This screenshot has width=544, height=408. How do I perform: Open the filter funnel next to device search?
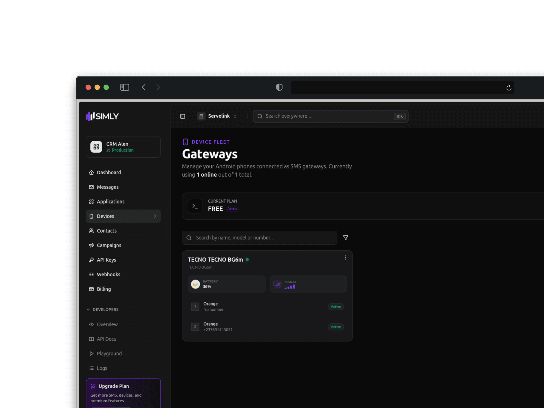pos(345,238)
